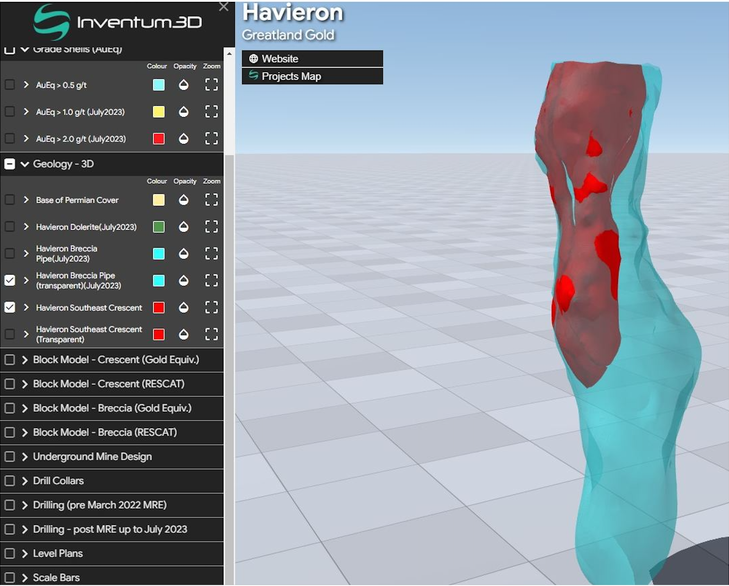Expand Level Plans group
Screen dimensions: 729x586
(x=25, y=553)
